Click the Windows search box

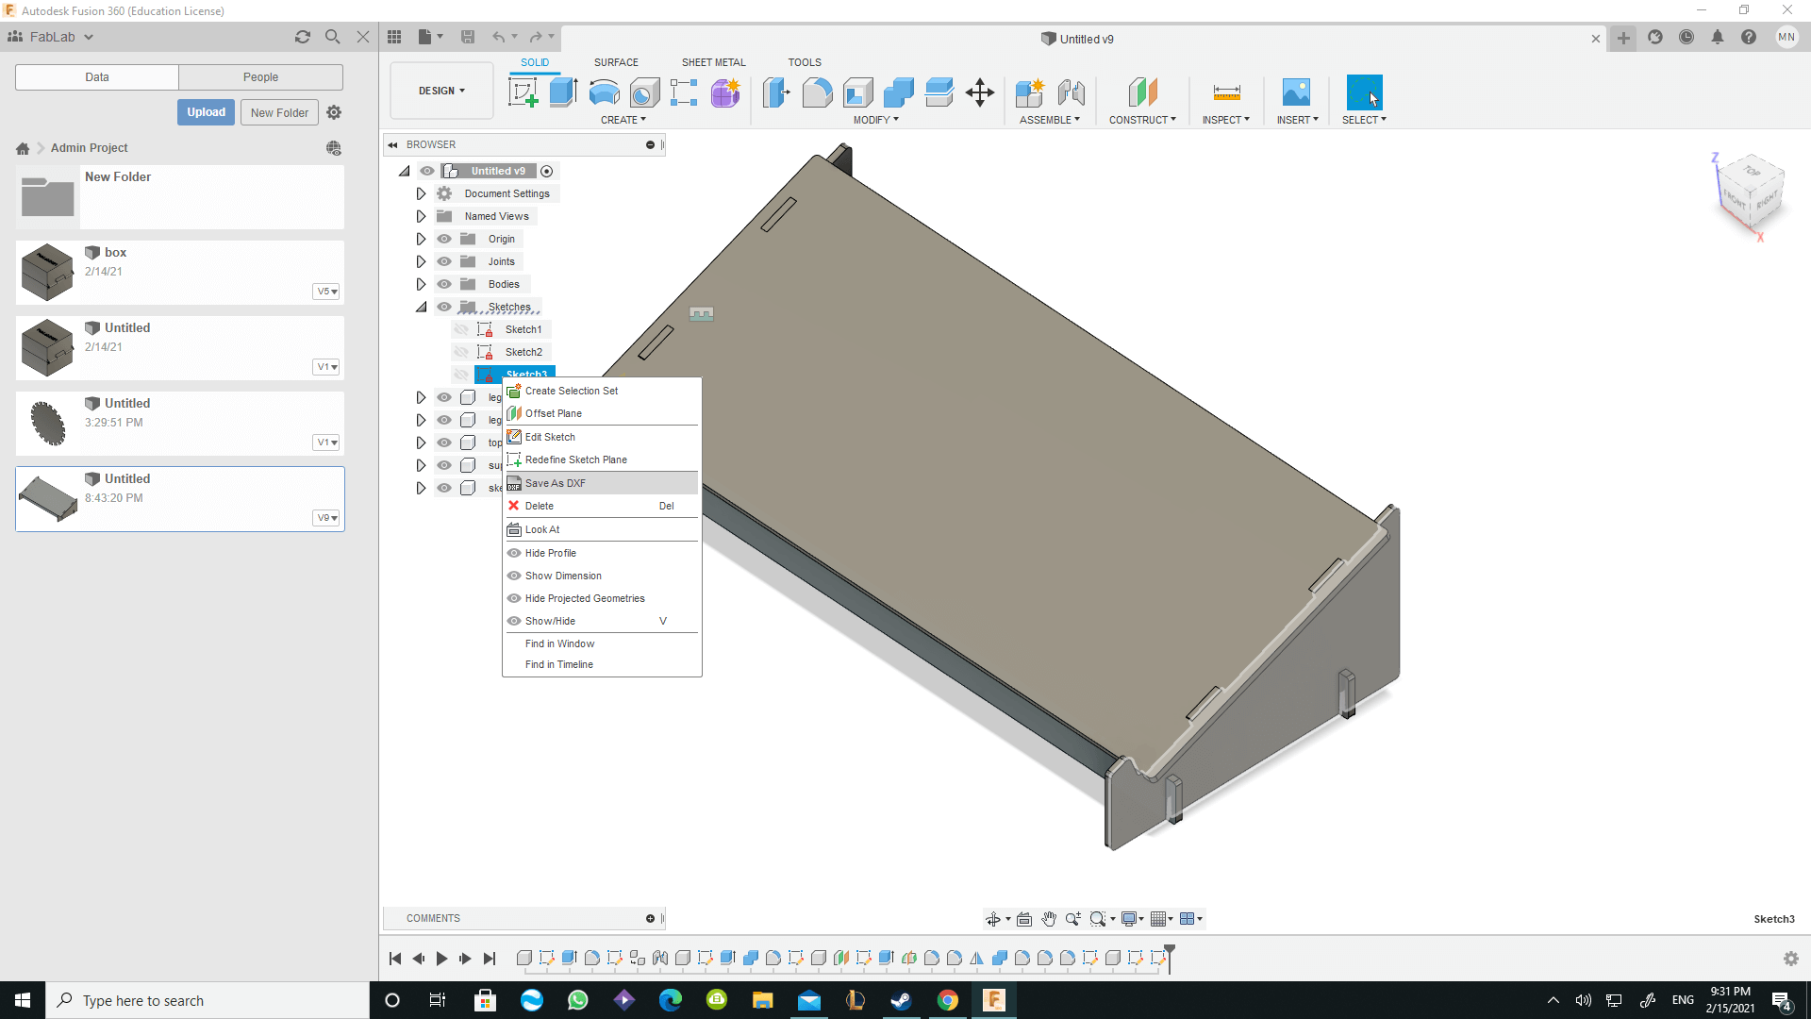click(x=208, y=1000)
